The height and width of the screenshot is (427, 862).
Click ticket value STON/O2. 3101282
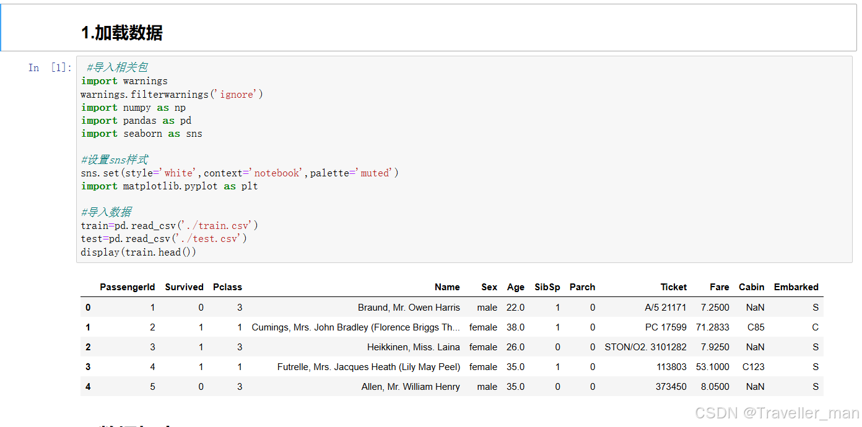point(646,347)
